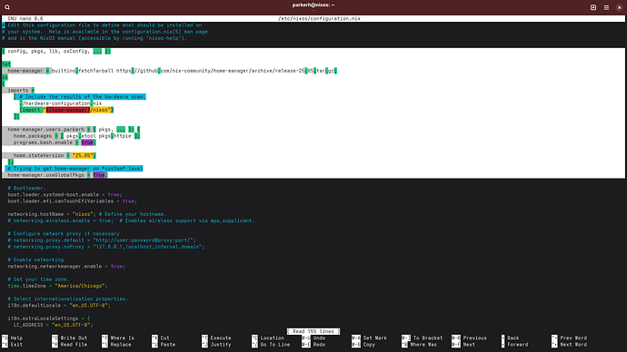Click the Help shortcut label
Screen dimensions: 627x352
click(16, 338)
